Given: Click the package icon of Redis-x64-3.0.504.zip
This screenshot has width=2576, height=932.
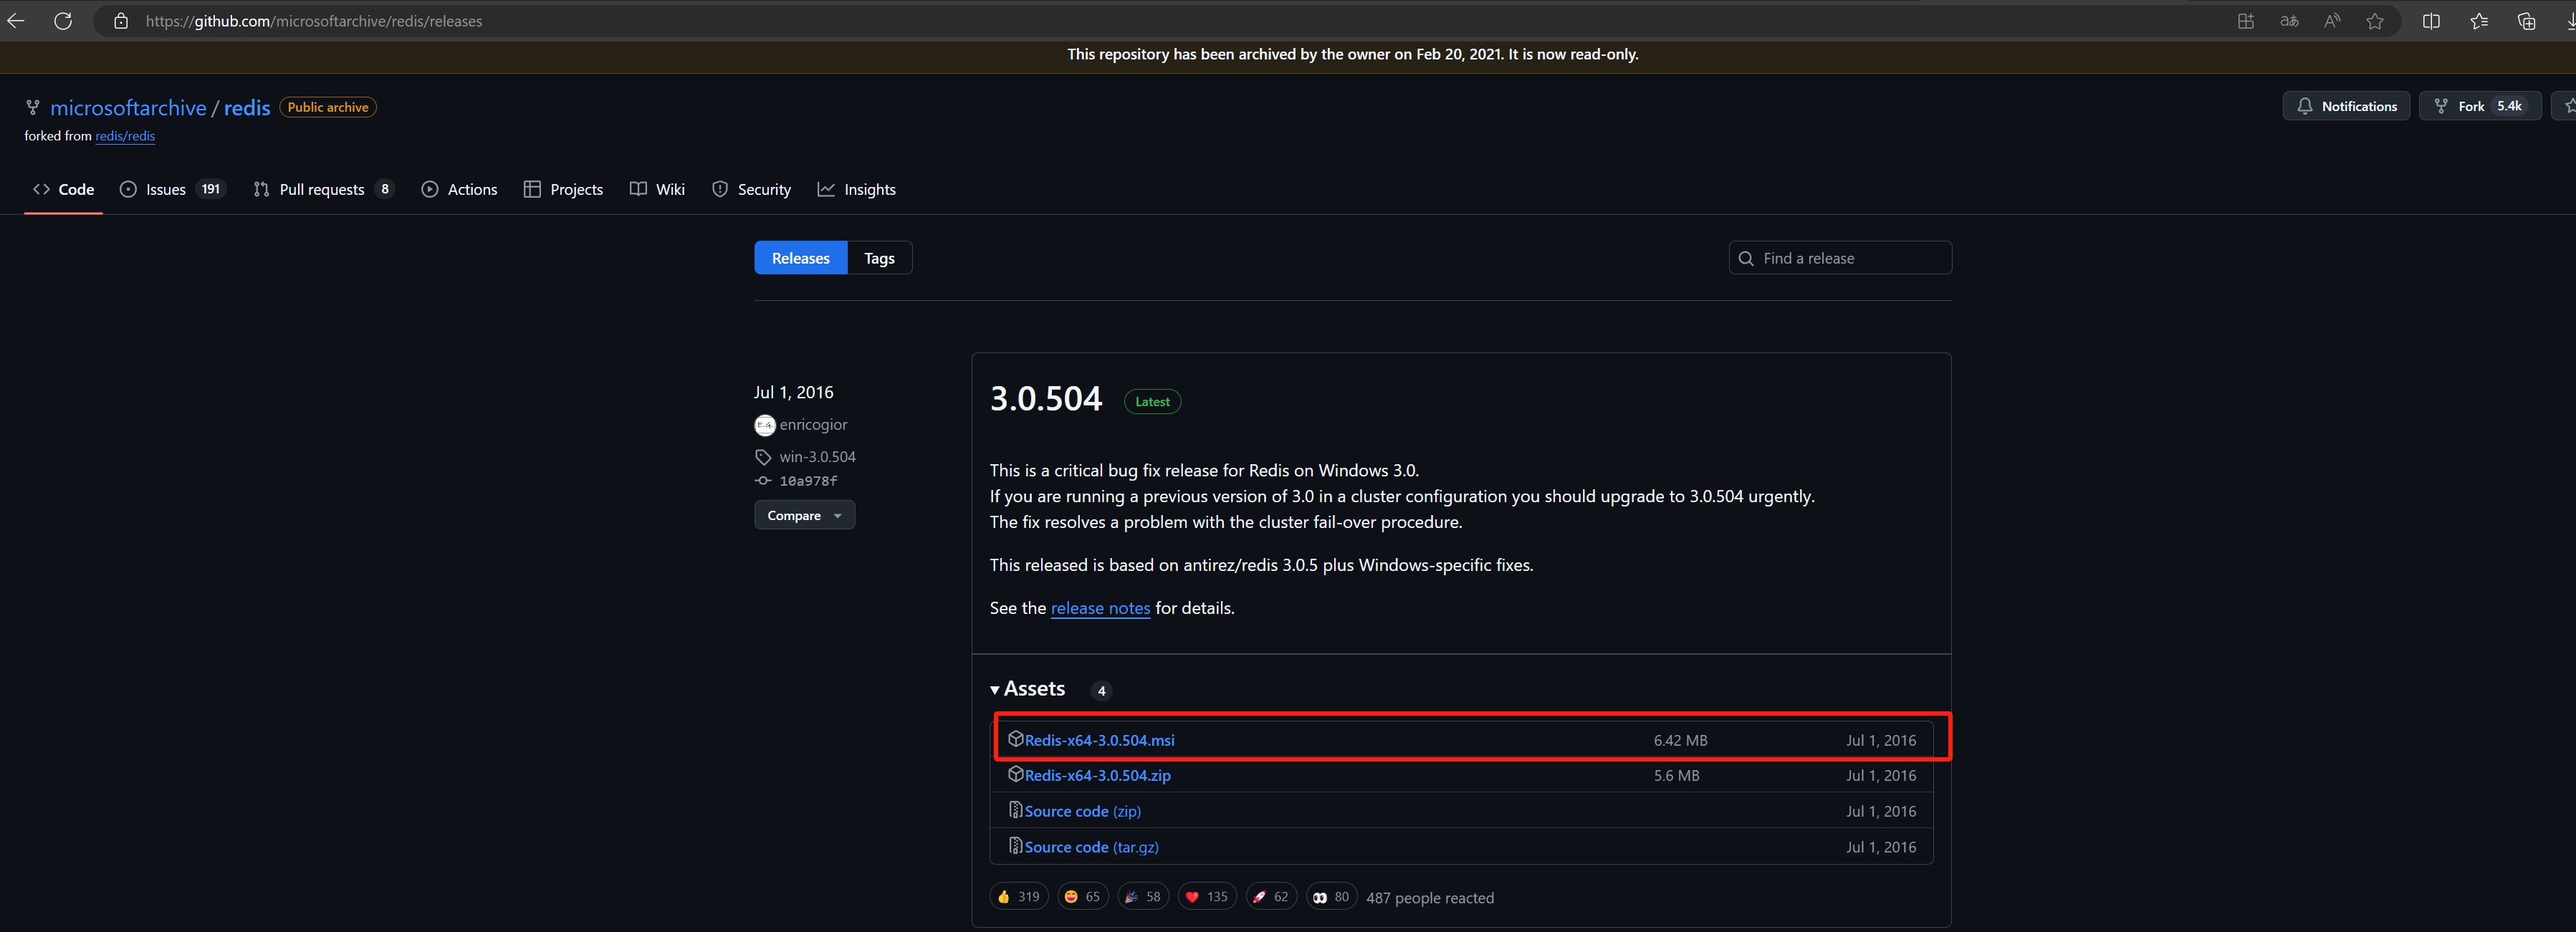Looking at the screenshot, I should (x=1015, y=775).
